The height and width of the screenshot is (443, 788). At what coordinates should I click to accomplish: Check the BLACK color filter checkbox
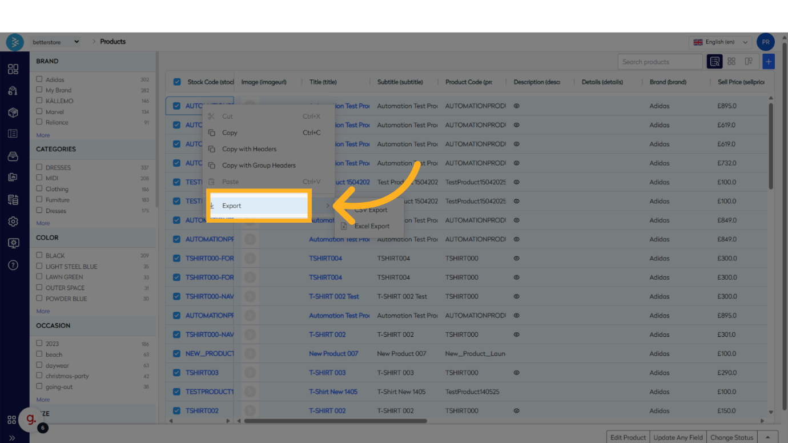[39, 255]
